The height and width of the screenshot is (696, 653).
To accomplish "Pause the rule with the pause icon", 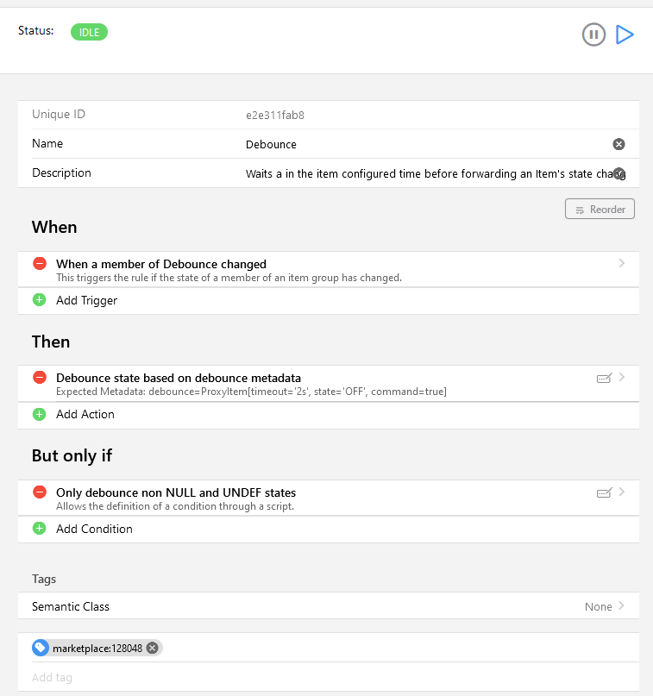I will 593,34.
